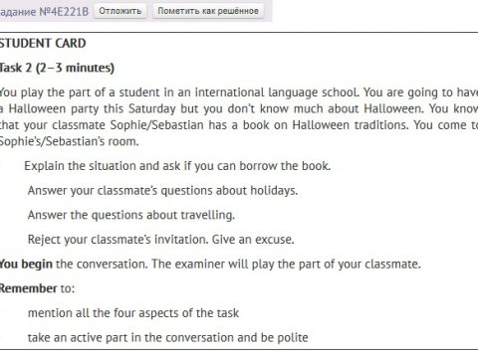The width and height of the screenshot is (478, 358).
Task: Click the line about rejecting classmate's invitation
Action: [x=161, y=240]
